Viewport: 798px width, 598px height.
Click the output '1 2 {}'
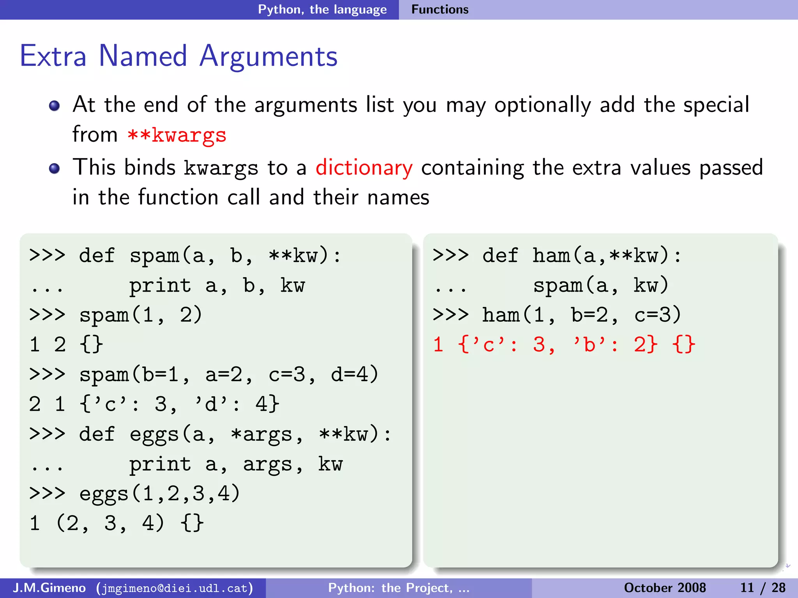(66, 345)
